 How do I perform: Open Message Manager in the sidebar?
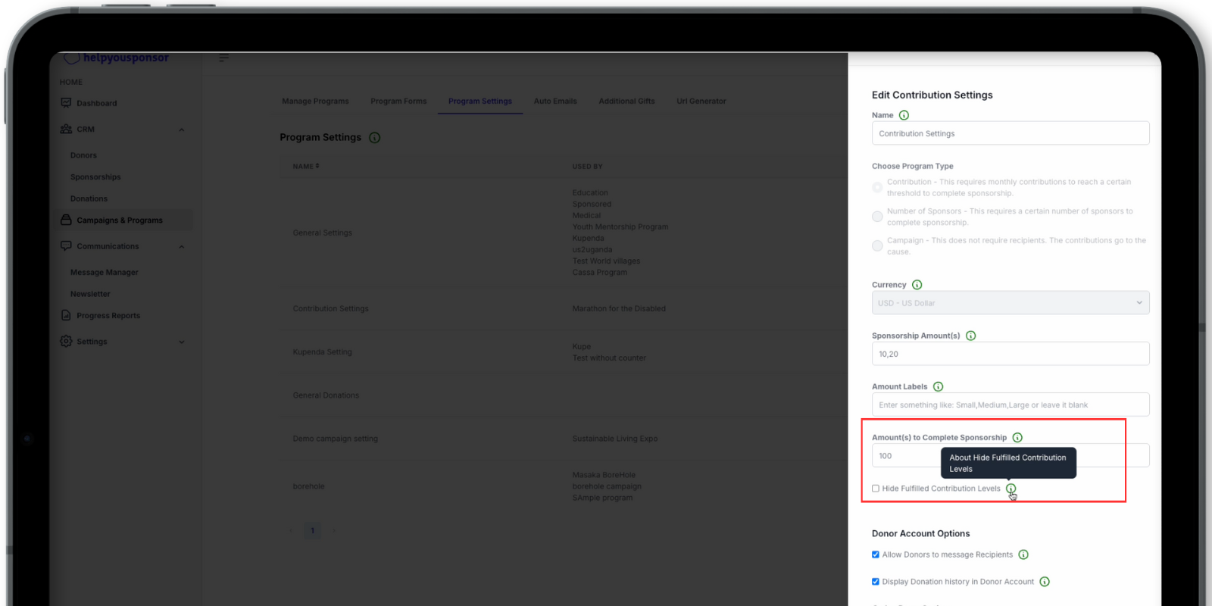point(105,272)
